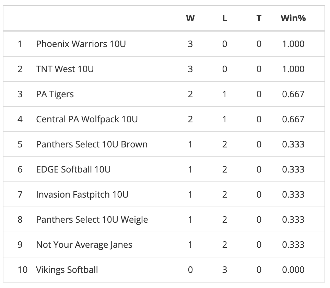Image resolution: width=330 pixels, height=288 pixels.
Task: Sort standings by L column header
Action: pyautogui.click(x=225, y=18)
